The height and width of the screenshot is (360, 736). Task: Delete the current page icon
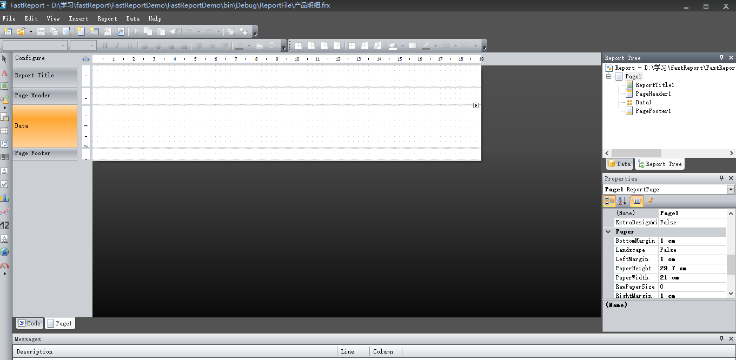[x=108, y=32]
